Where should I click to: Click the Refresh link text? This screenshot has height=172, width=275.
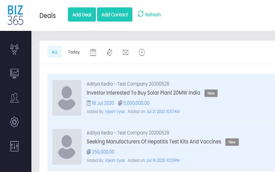pos(153,15)
